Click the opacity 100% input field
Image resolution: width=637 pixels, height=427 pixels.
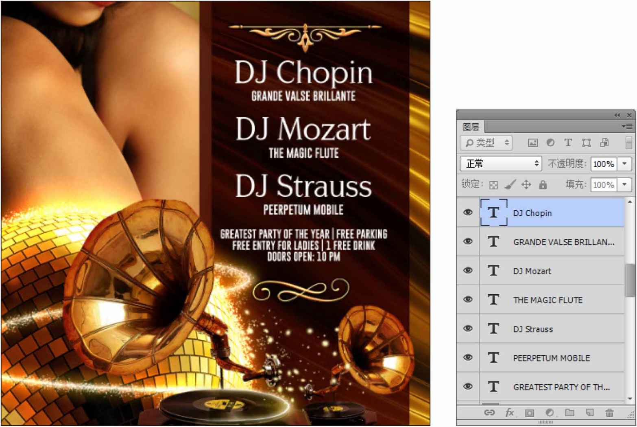604,164
